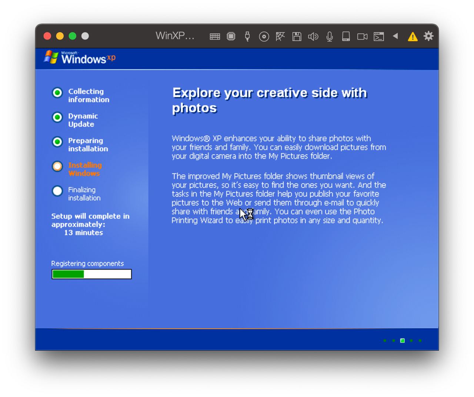Click the paragraph beginning 'Windows® XP enhances'

tap(278, 147)
